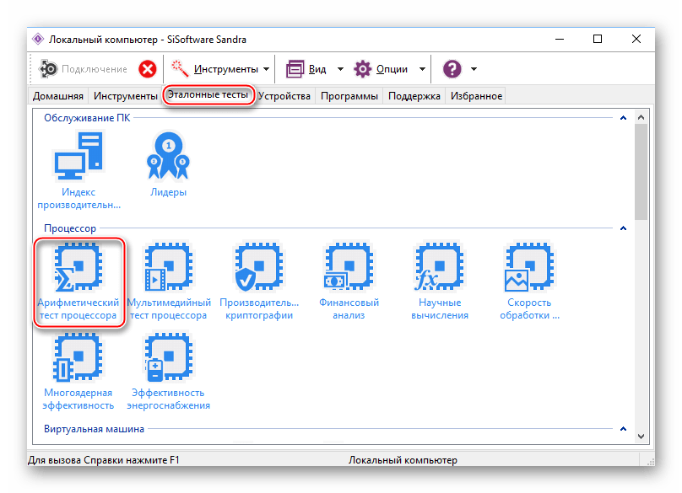Switch to the Устройства tab

(x=285, y=96)
